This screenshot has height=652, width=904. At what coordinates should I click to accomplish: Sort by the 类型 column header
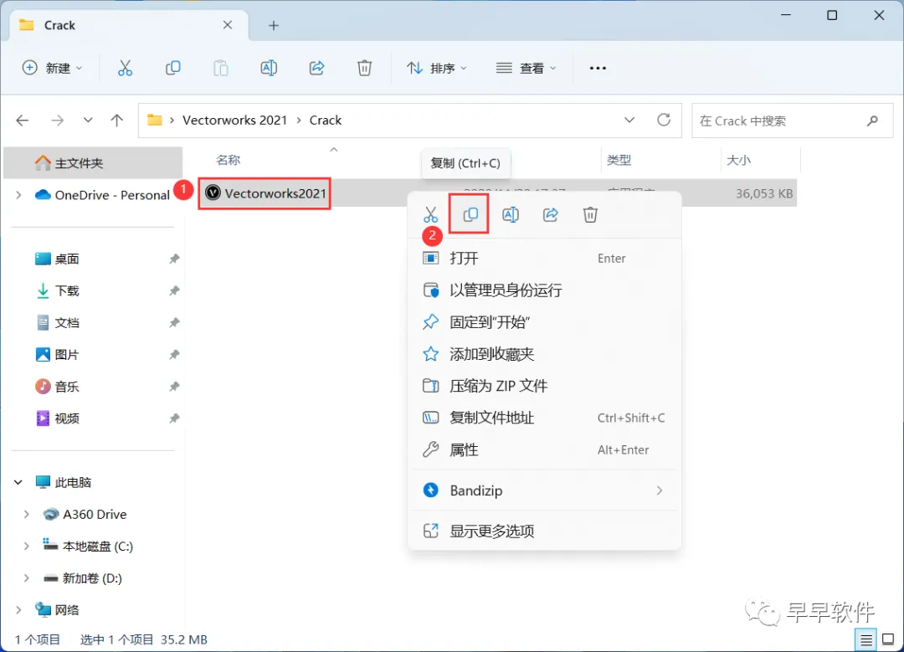pyautogui.click(x=619, y=160)
